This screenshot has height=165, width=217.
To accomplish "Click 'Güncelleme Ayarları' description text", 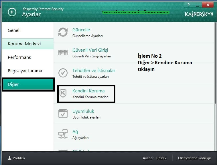I will [x=88, y=36].
